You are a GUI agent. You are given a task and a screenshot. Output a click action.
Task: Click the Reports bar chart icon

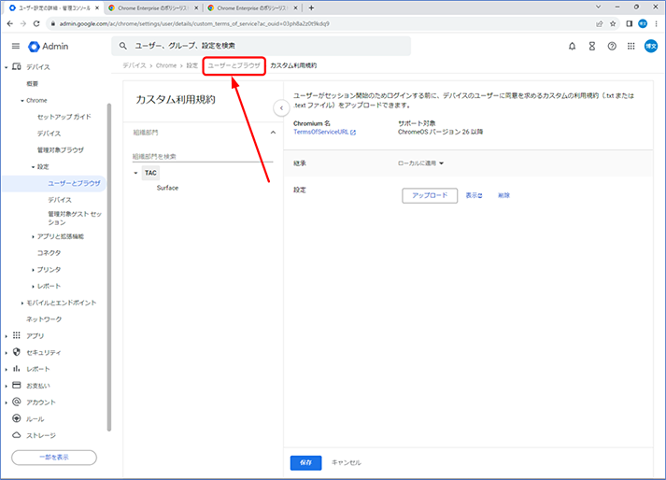click(x=17, y=369)
